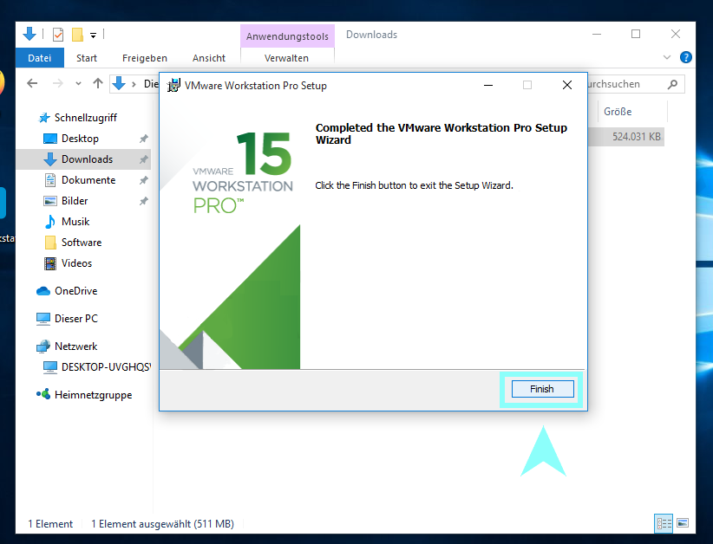Expand the ribbon with the chevron arrow

point(665,57)
